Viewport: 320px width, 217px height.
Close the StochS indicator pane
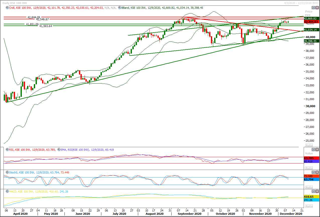point(317,172)
